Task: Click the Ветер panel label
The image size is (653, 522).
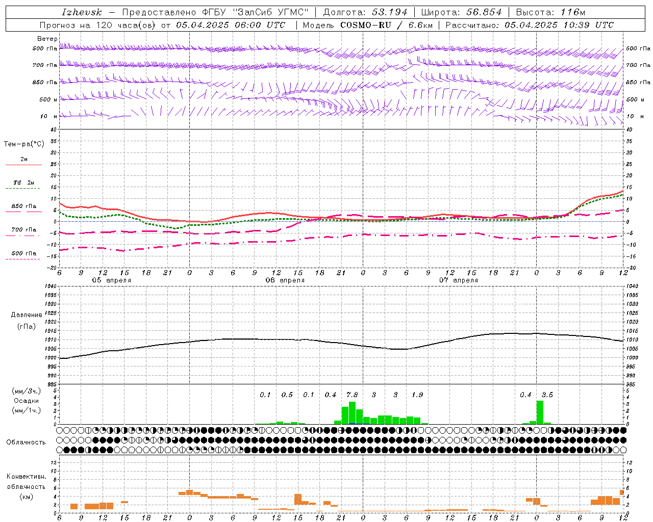Action: point(47,39)
